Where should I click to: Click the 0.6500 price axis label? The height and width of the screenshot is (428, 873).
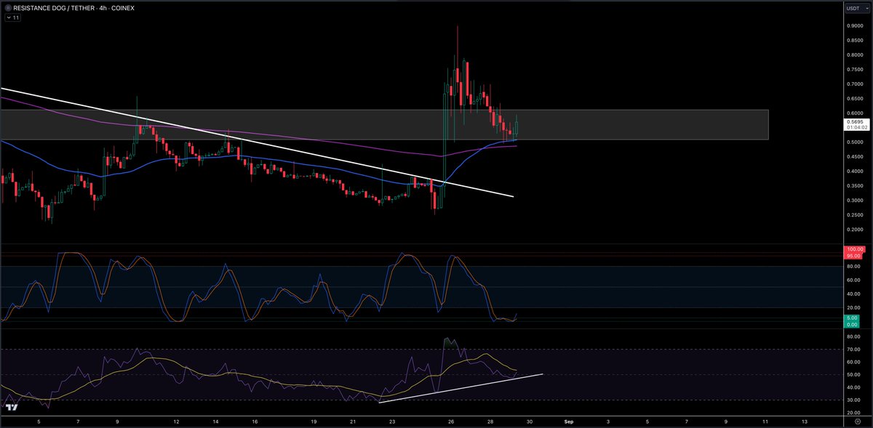(x=853, y=98)
